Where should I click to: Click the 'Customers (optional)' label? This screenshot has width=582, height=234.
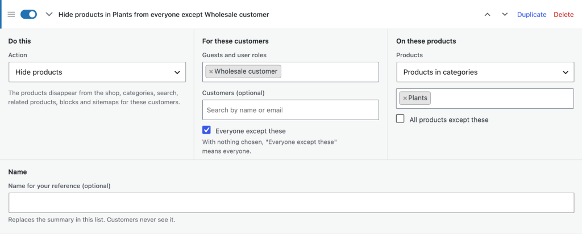tap(234, 93)
